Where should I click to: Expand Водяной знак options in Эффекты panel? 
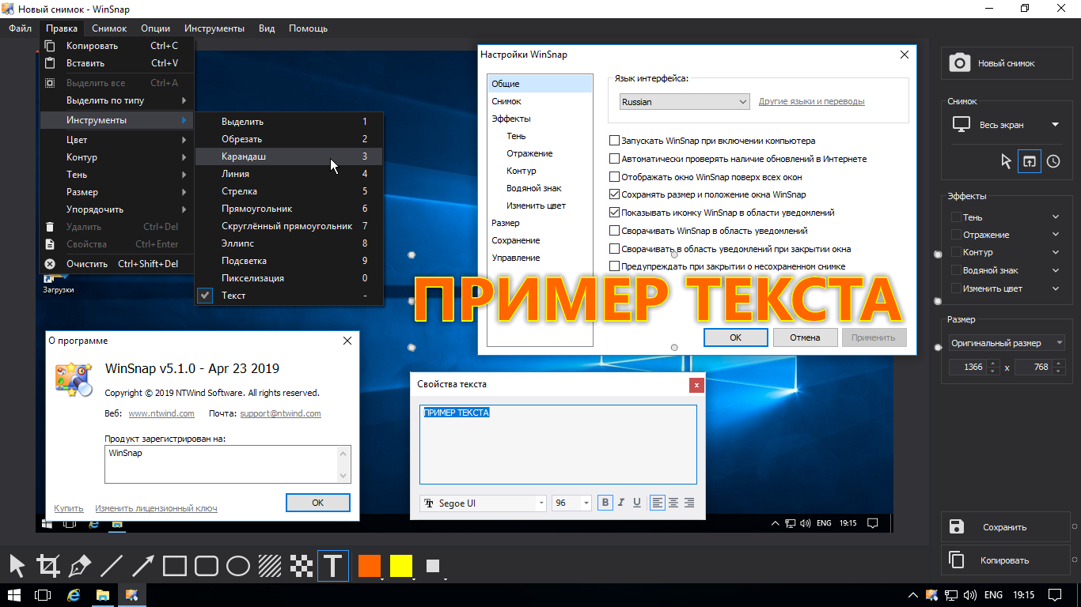point(1056,270)
